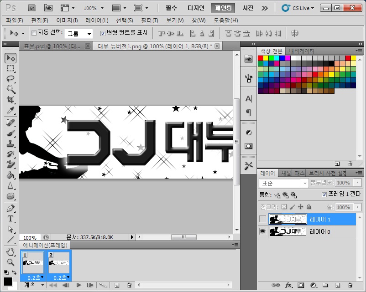Select the Eraser tool
Image resolution: width=366 pixels, height=292 pixels.
click(10, 164)
